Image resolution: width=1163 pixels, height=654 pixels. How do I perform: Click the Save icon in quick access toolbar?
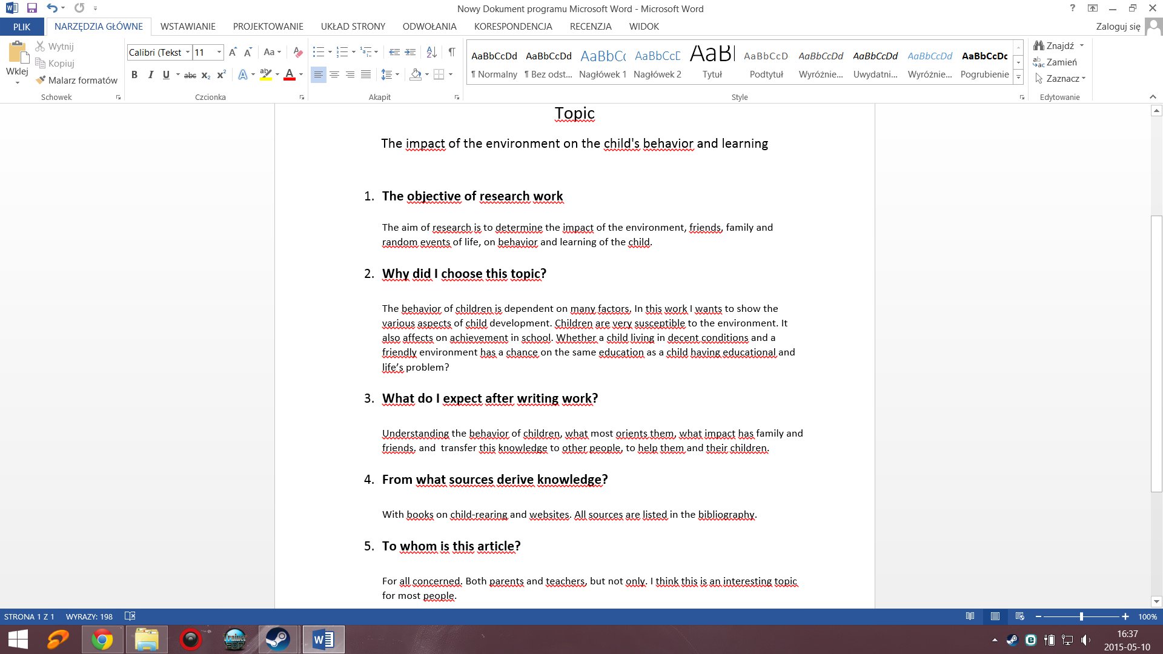tap(32, 8)
